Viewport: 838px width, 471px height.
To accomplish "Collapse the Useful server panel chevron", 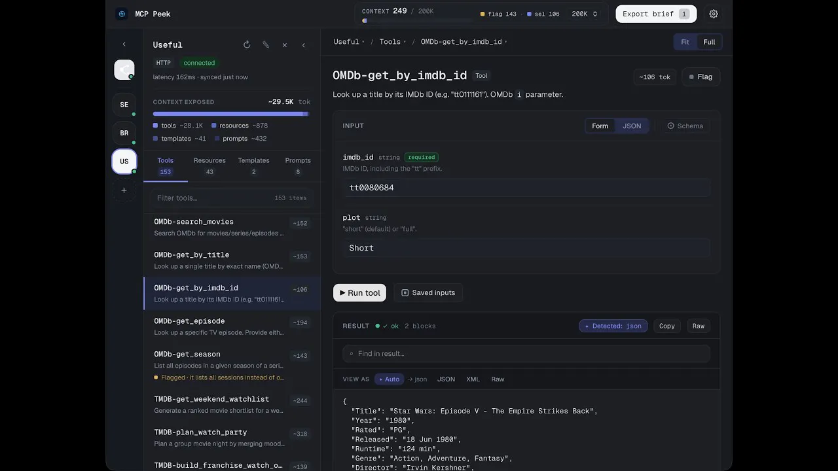I will (x=304, y=45).
